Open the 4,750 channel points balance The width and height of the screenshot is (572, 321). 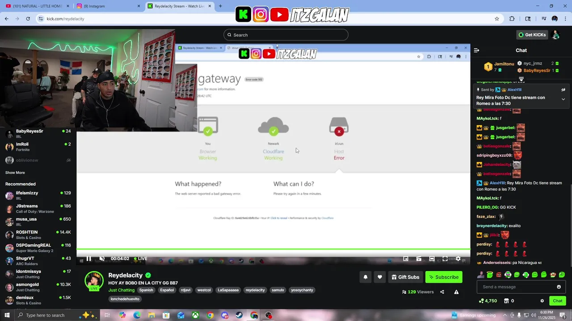[x=488, y=301]
